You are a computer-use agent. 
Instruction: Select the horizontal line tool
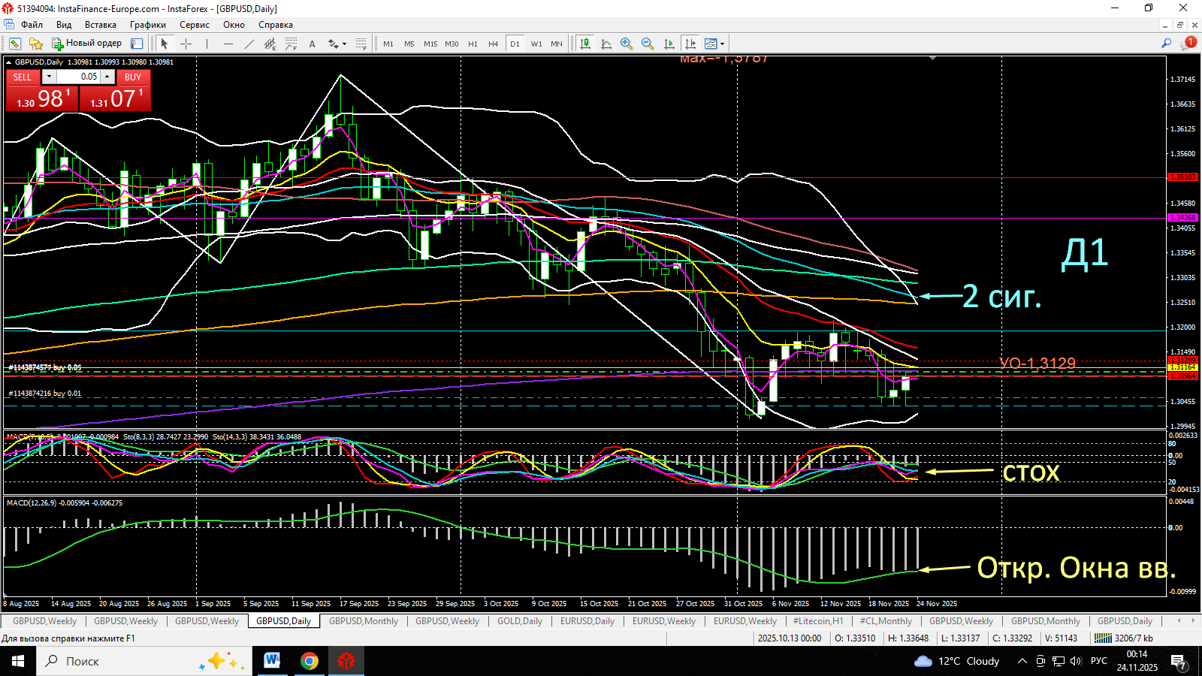pos(228,44)
